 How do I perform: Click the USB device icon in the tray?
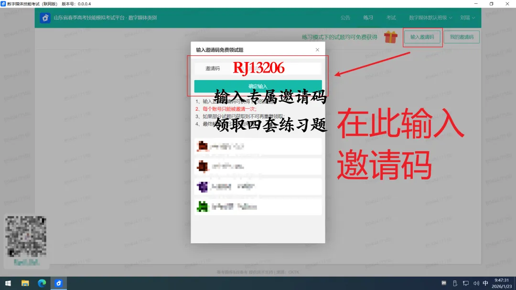[x=455, y=283]
